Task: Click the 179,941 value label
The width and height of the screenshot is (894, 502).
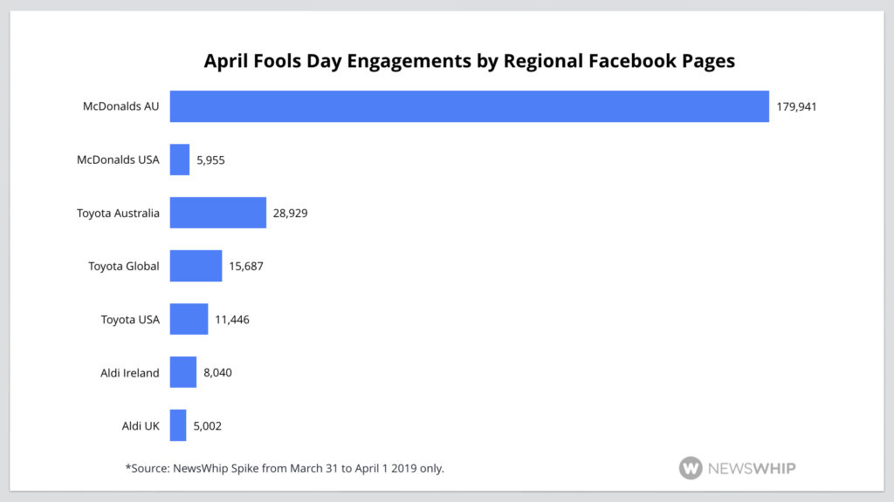Action: click(x=796, y=107)
